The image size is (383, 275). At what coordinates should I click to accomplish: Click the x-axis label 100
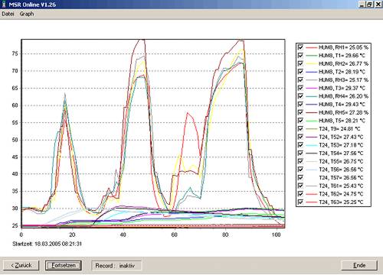click(x=276, y=235)
